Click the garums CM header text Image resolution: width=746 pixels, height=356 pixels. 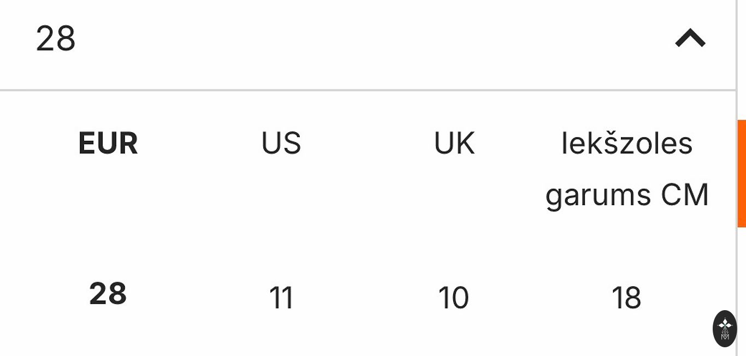pyautogui.click(x=627, y=195)
